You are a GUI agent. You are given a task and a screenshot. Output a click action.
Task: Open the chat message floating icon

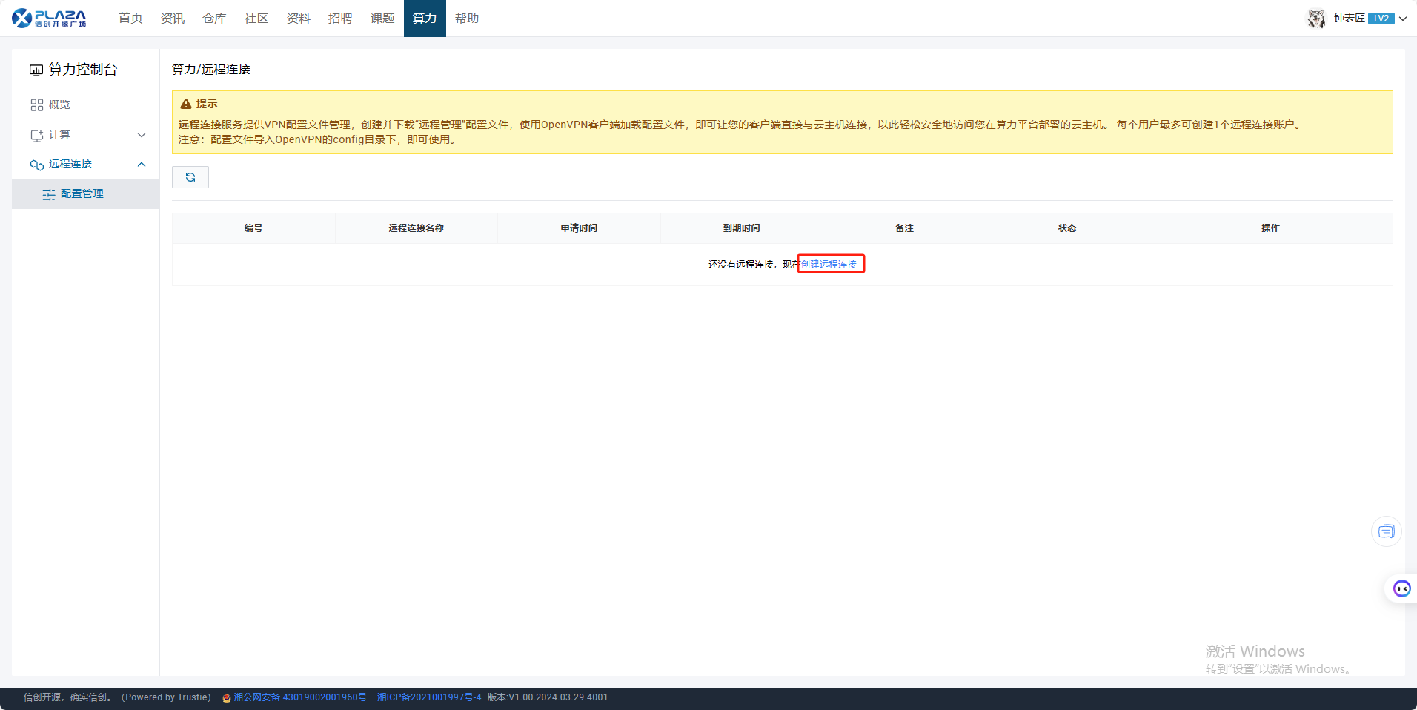[1386, 531]
